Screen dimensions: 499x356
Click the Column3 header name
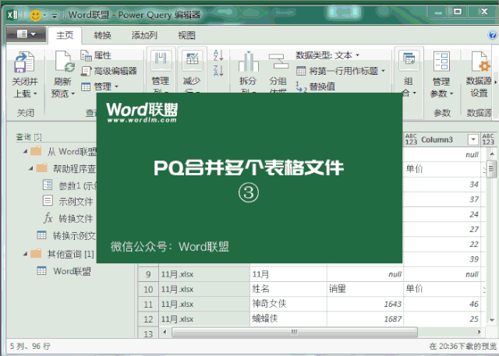click(x=437, y=139)
